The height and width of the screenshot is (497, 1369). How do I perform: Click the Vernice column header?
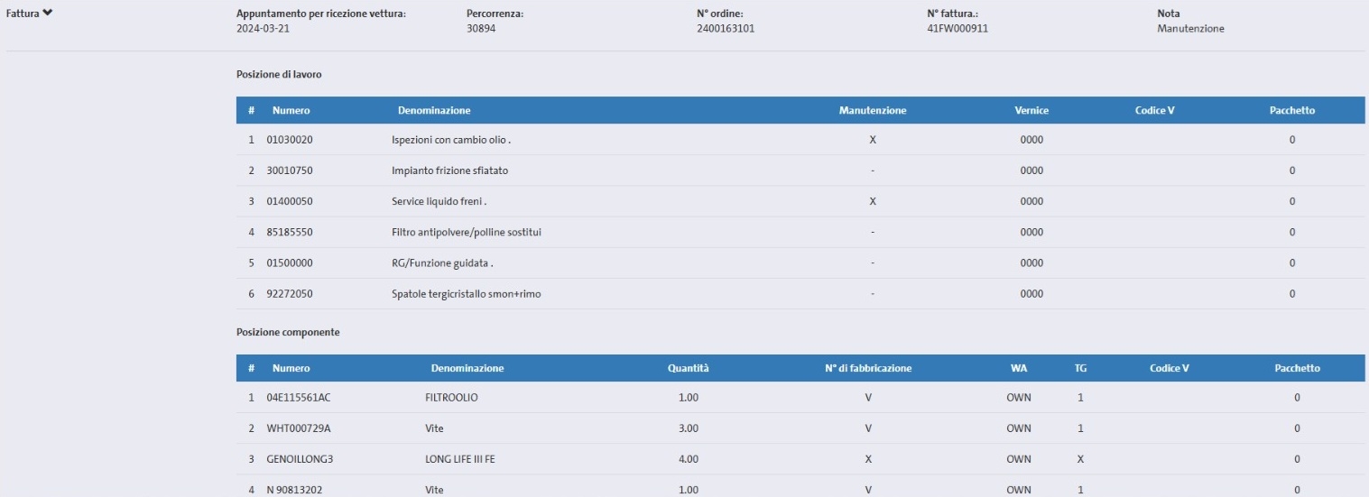[1031, 110]
